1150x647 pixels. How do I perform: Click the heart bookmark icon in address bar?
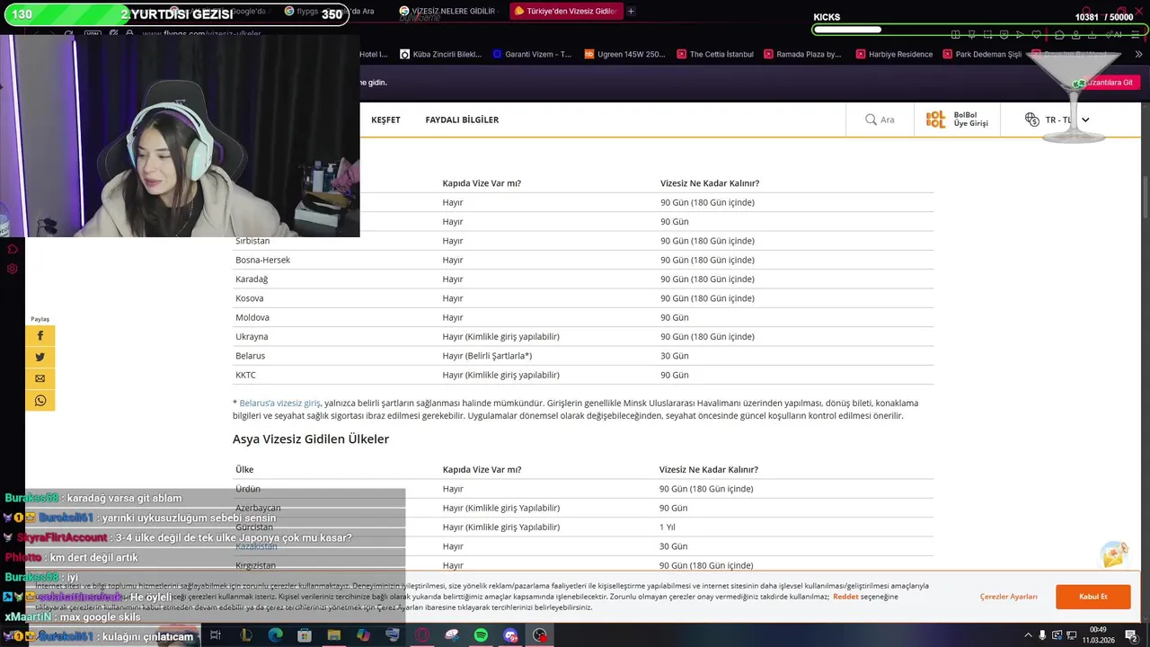coord(1036,34)
